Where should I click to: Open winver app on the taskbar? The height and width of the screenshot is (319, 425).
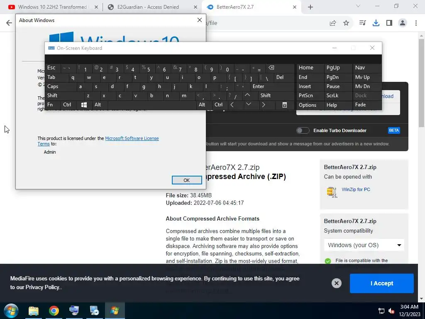pyautogui.click(x=115, y=311)
